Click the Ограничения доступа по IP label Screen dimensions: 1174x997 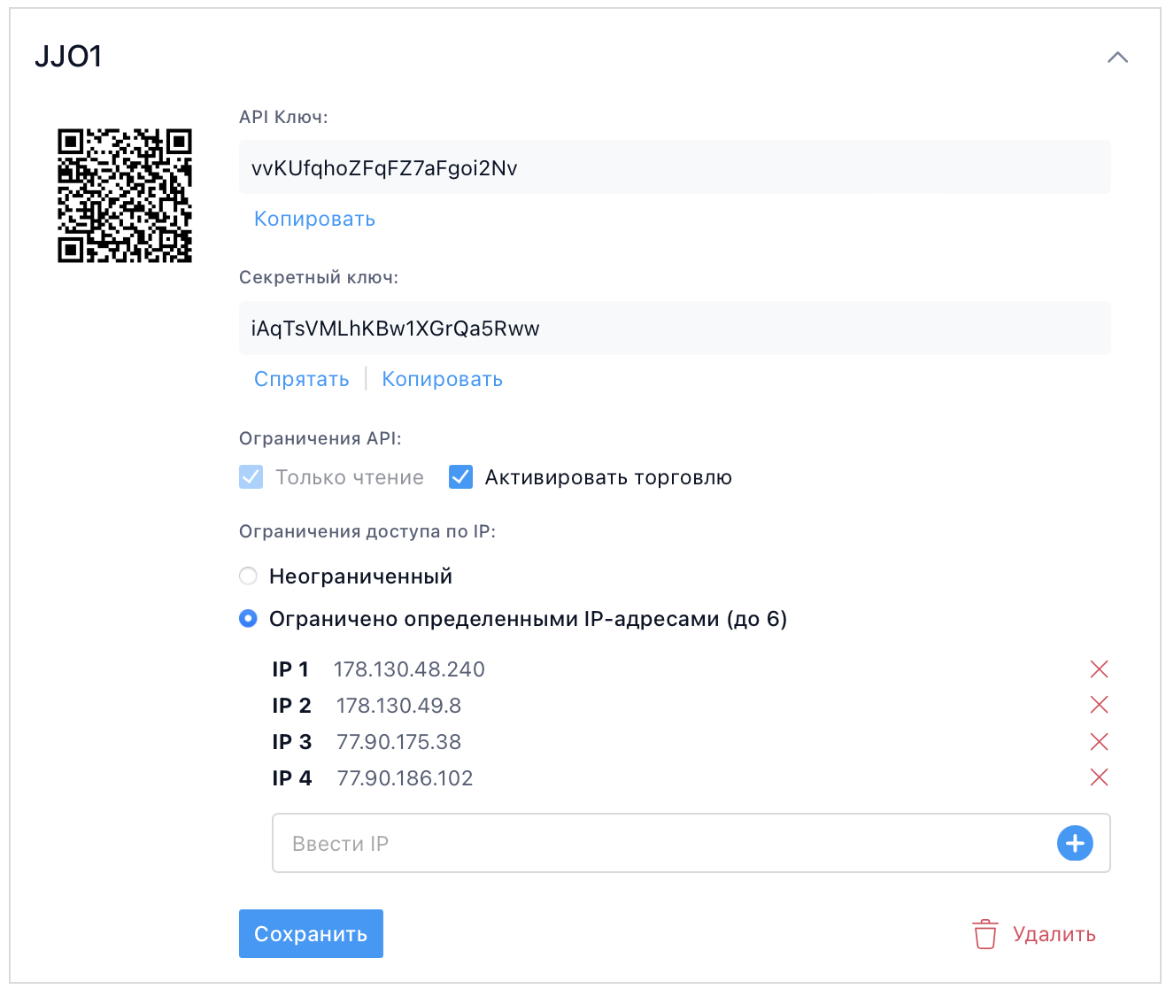click(367, 531)
